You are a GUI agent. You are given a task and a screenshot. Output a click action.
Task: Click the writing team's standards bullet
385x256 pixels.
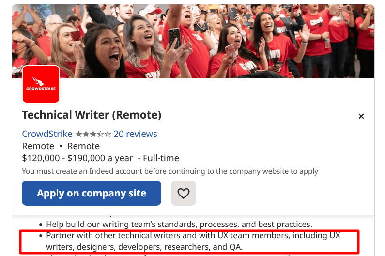[x=179, y=224]
